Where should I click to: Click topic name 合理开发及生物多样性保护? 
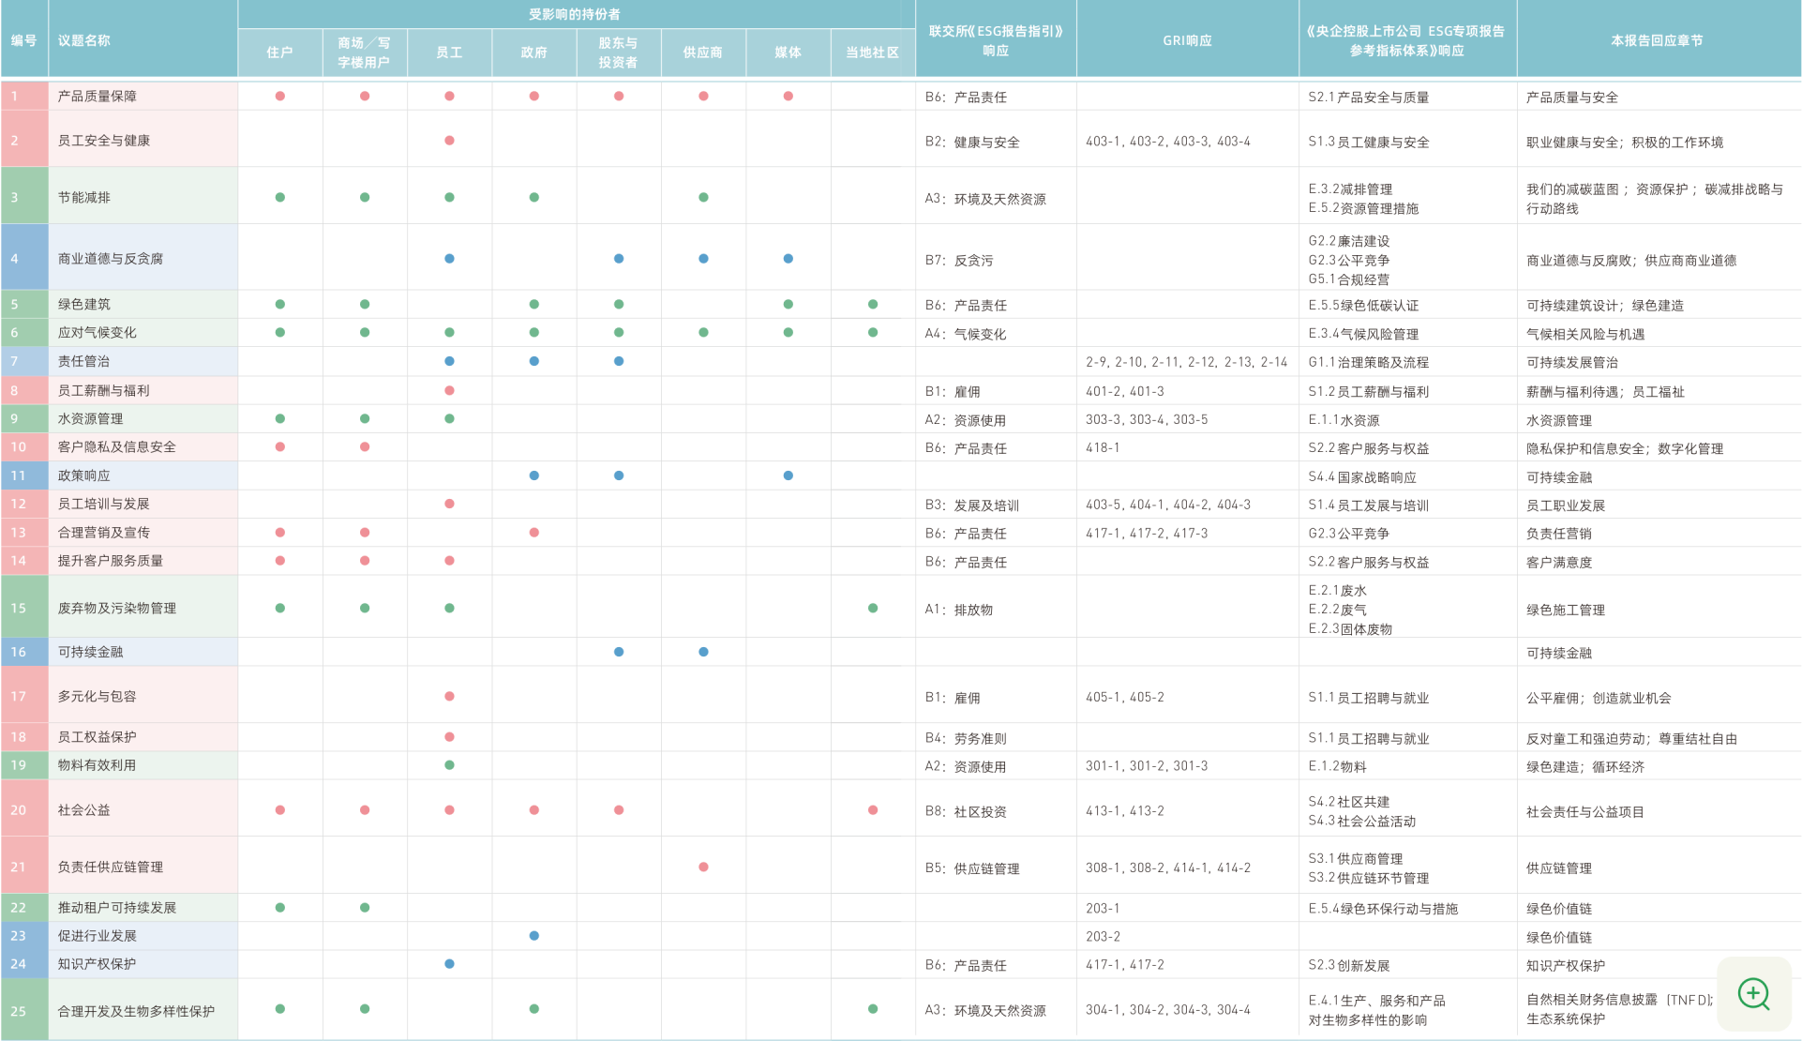coord(137,1011)
